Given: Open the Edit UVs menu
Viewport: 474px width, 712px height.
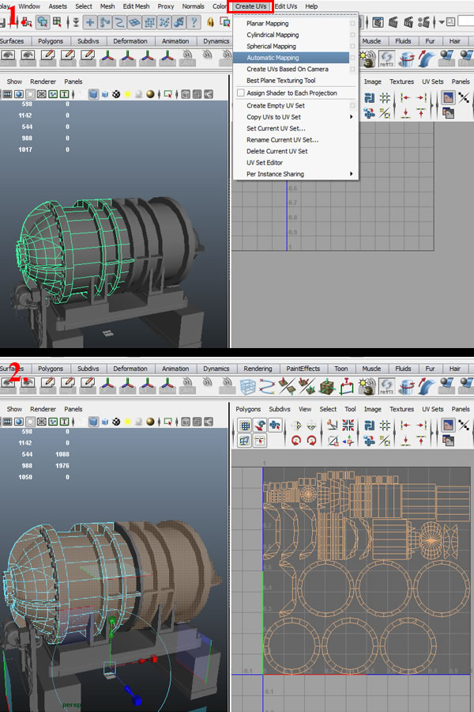Looking at the screenshot, I should 286,6.
